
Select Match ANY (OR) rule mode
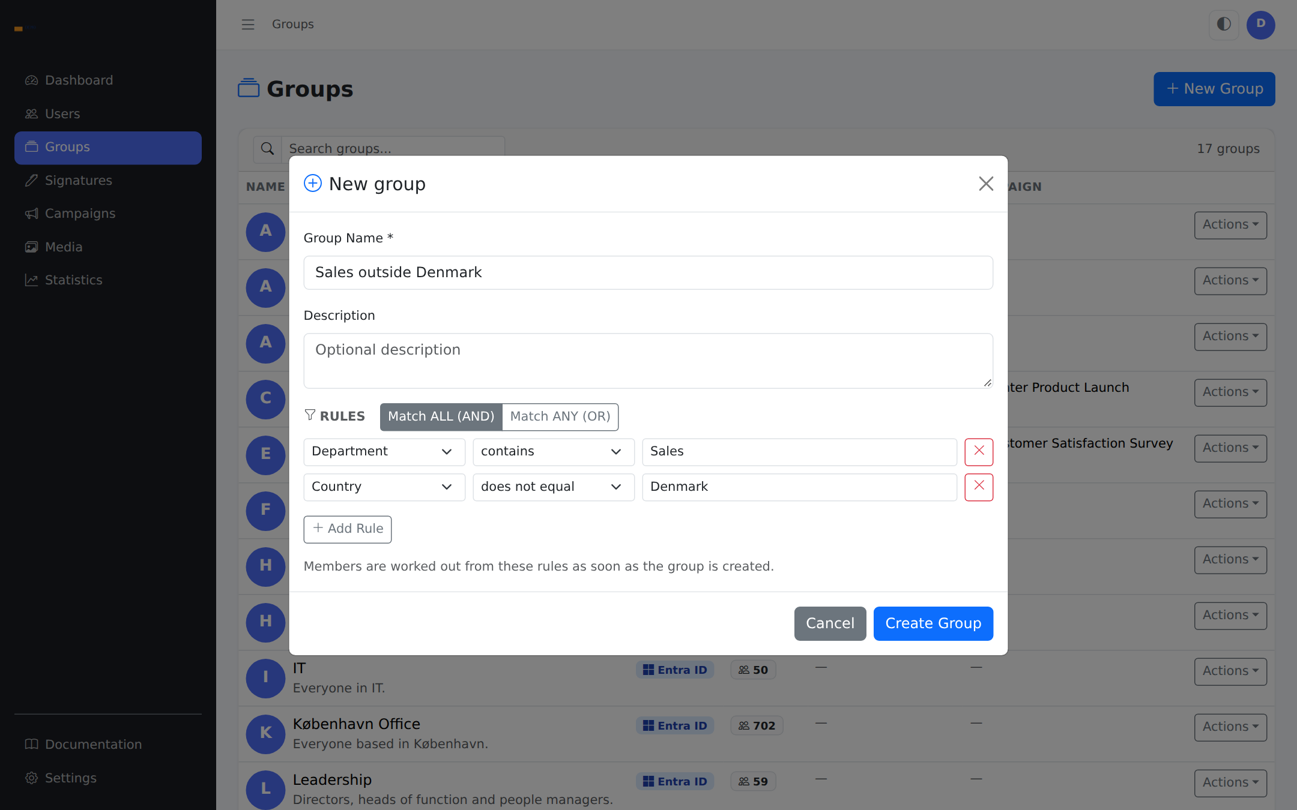[560, 416]
